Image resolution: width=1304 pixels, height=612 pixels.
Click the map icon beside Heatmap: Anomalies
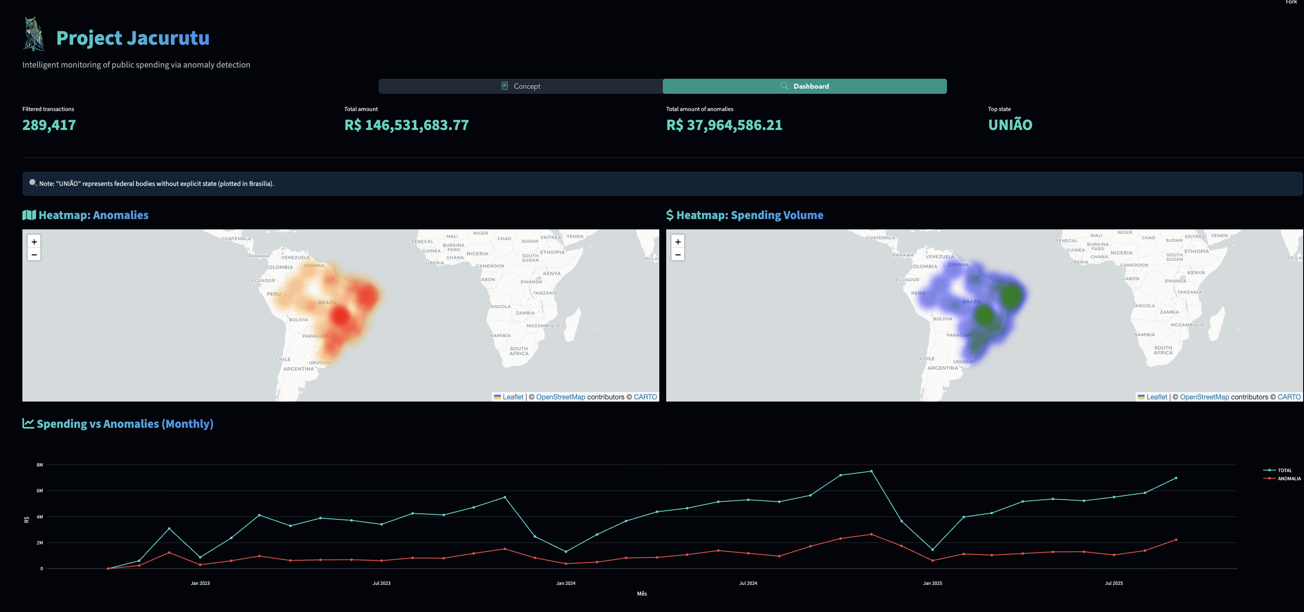[29, 215]
